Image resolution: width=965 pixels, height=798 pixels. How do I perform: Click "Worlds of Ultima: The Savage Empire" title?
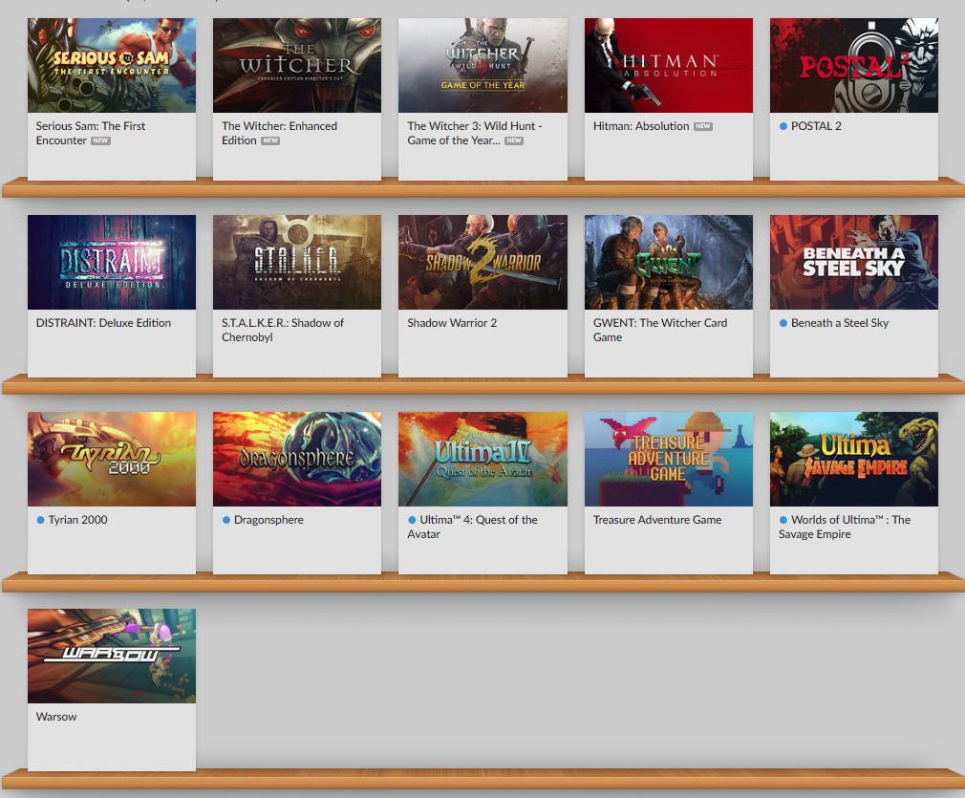click(x=845, y=528)
